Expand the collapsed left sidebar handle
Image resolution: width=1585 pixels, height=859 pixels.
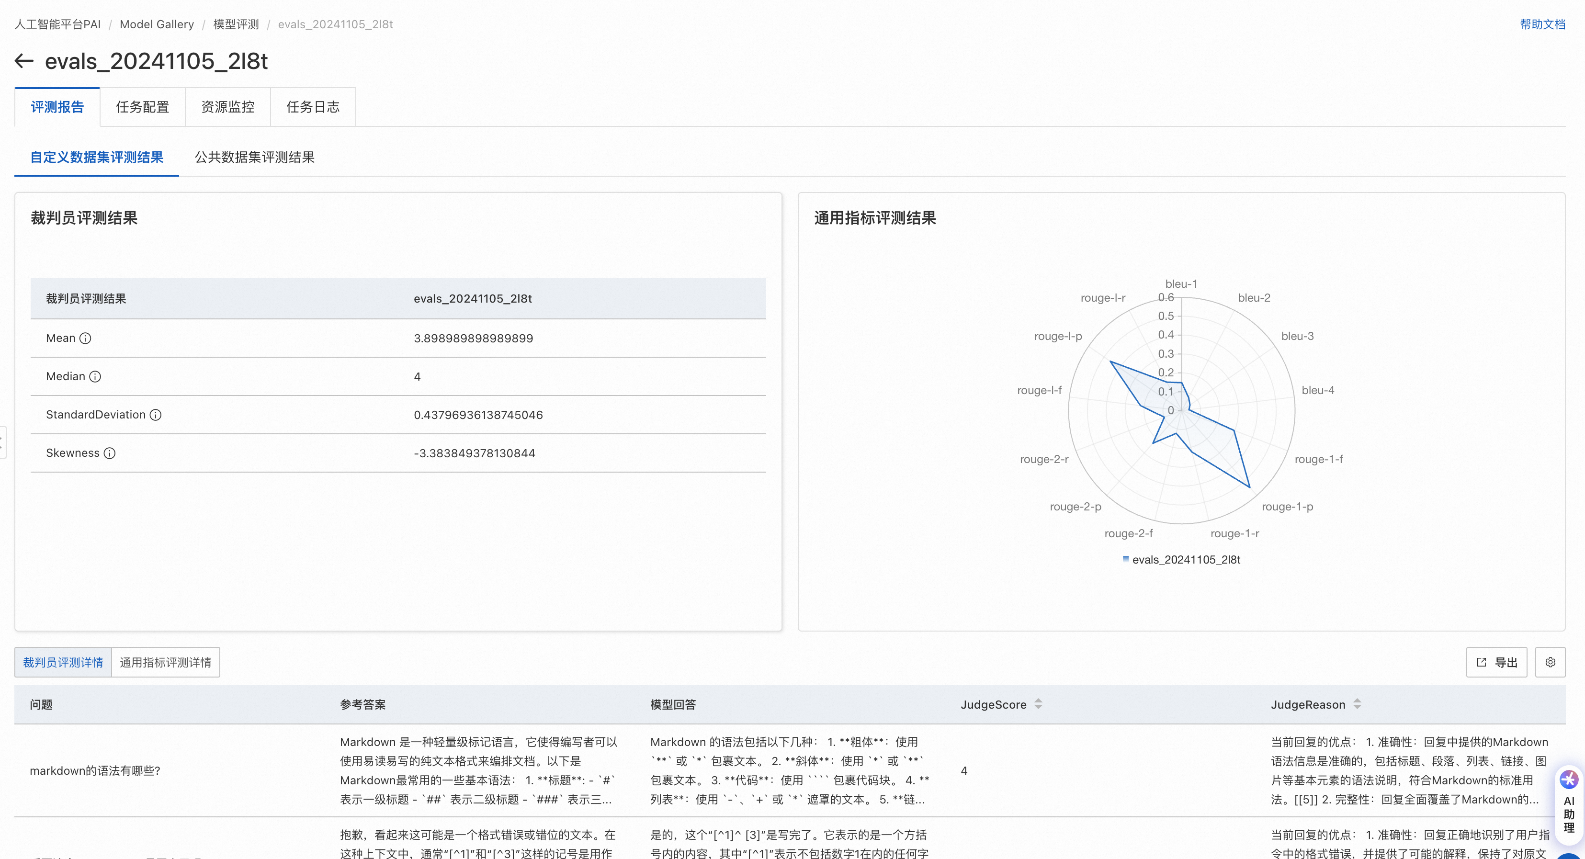[2, 442]
